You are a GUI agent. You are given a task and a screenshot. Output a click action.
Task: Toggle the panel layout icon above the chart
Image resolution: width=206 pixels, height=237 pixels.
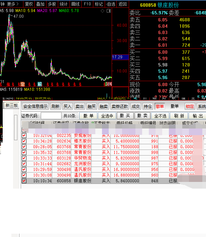click(109, 11)
